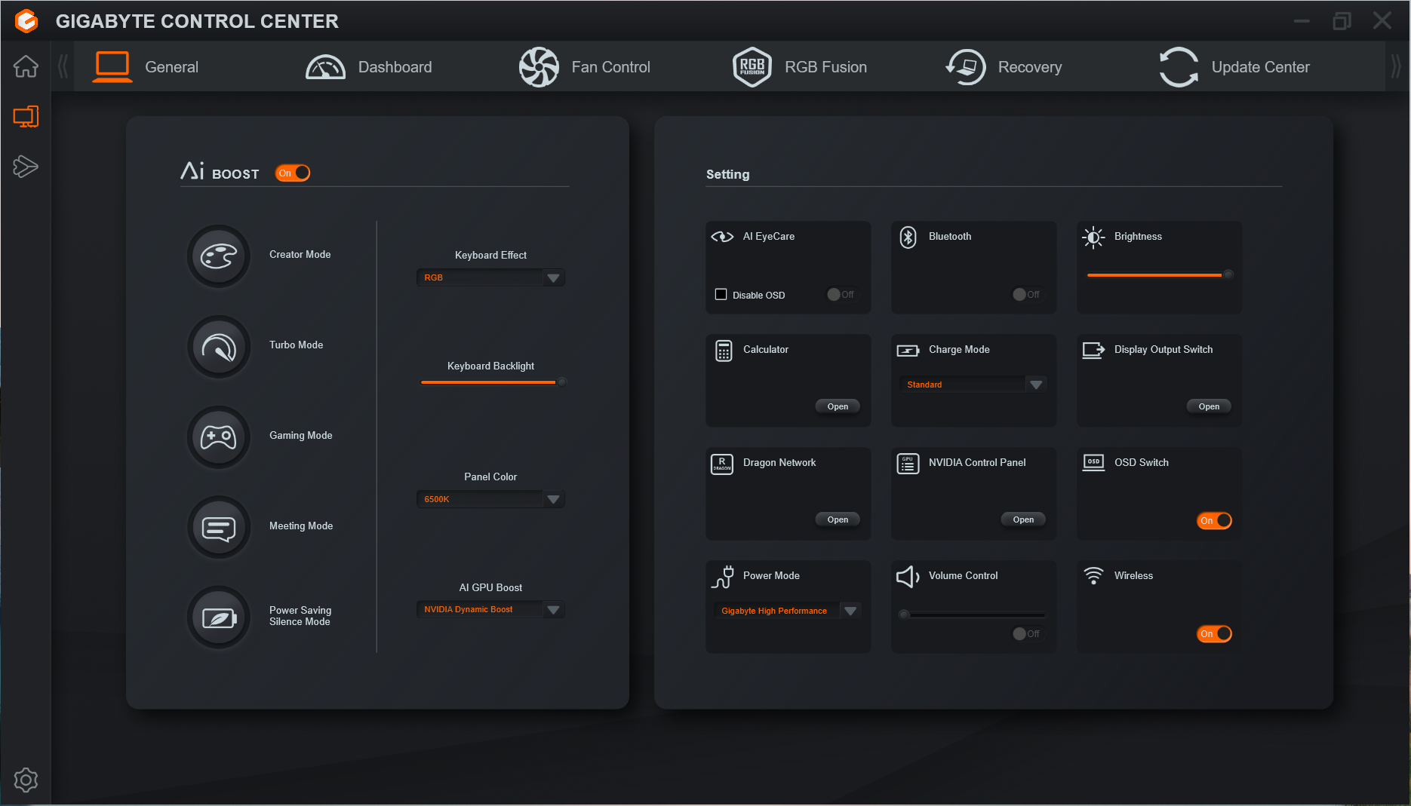The width and height of the screenshot is (1411, 806).
Task: Select the Creator Mode palette icon
Action: [219, 256]
